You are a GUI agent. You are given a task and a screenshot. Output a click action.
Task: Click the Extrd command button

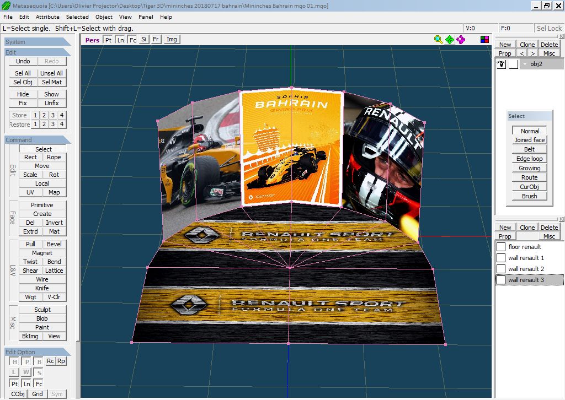coord(30,231)
